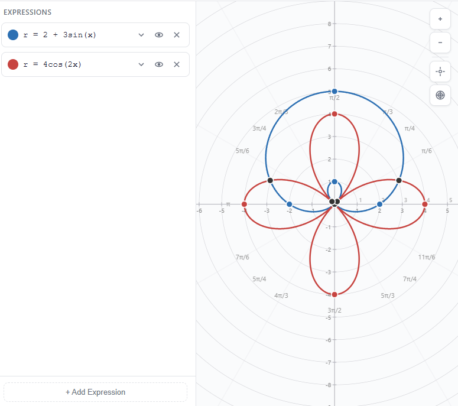Click the circular polar grid target icon
The image size is (458, 406).
point(440,95)
